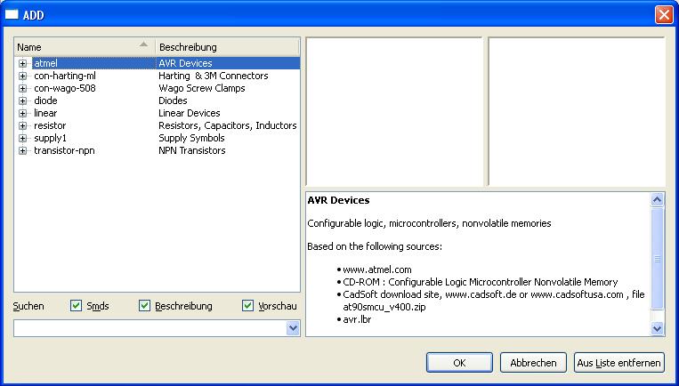Expand the con-wago-508 library node
This screenshot has height=386, width=679.
point(22,89)
